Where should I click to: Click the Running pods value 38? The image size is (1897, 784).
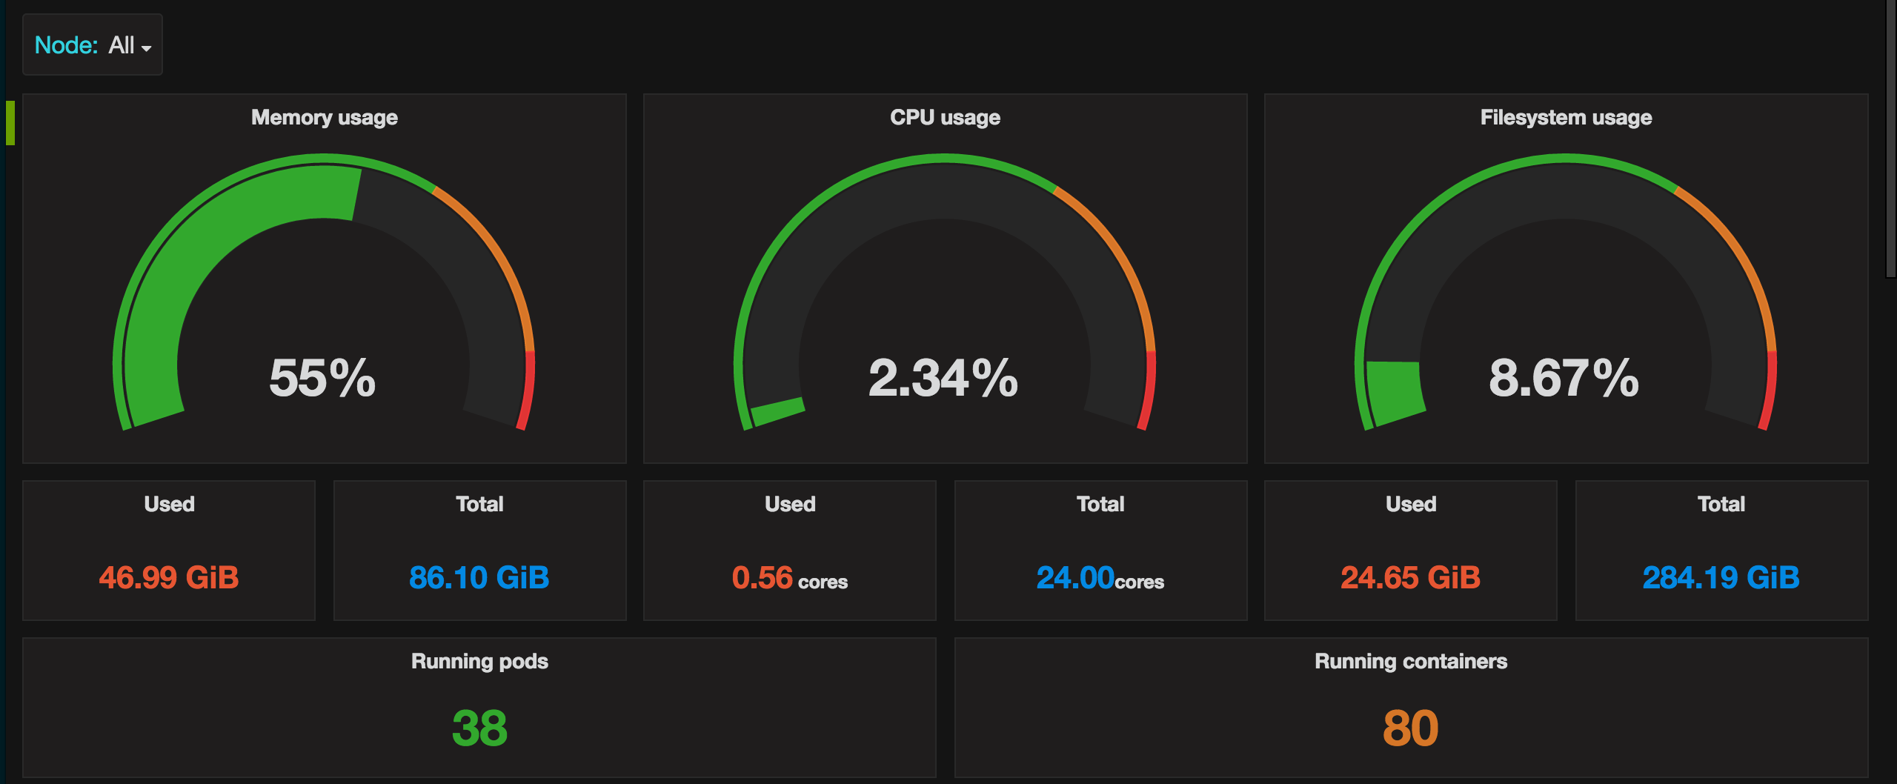pyautogui.click(x=479, y=730)
